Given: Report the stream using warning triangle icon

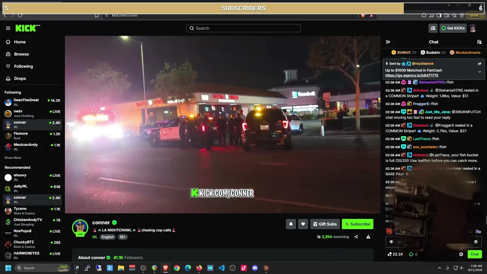Looking at the screenshot, I should coord(368,237).
